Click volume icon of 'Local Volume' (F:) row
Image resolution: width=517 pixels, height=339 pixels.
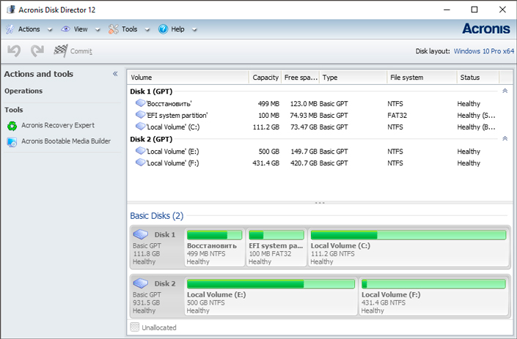pos(141,163)
